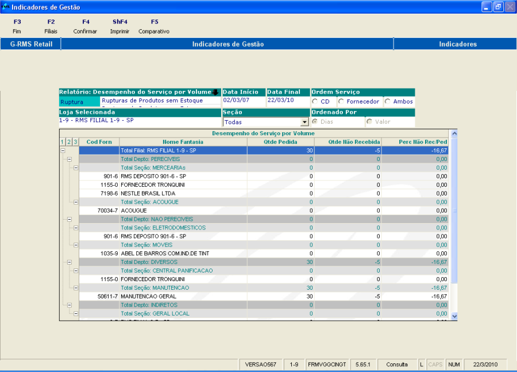Show outline level 3 in grid
Screen dimensions: 517x372
75,142
